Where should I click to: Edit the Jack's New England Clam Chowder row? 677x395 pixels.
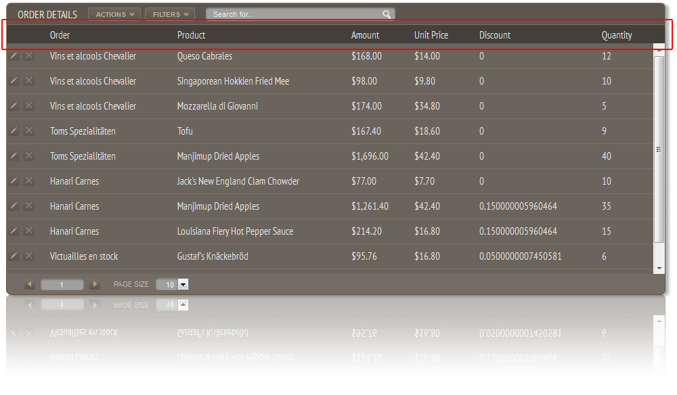pos(14,181)
